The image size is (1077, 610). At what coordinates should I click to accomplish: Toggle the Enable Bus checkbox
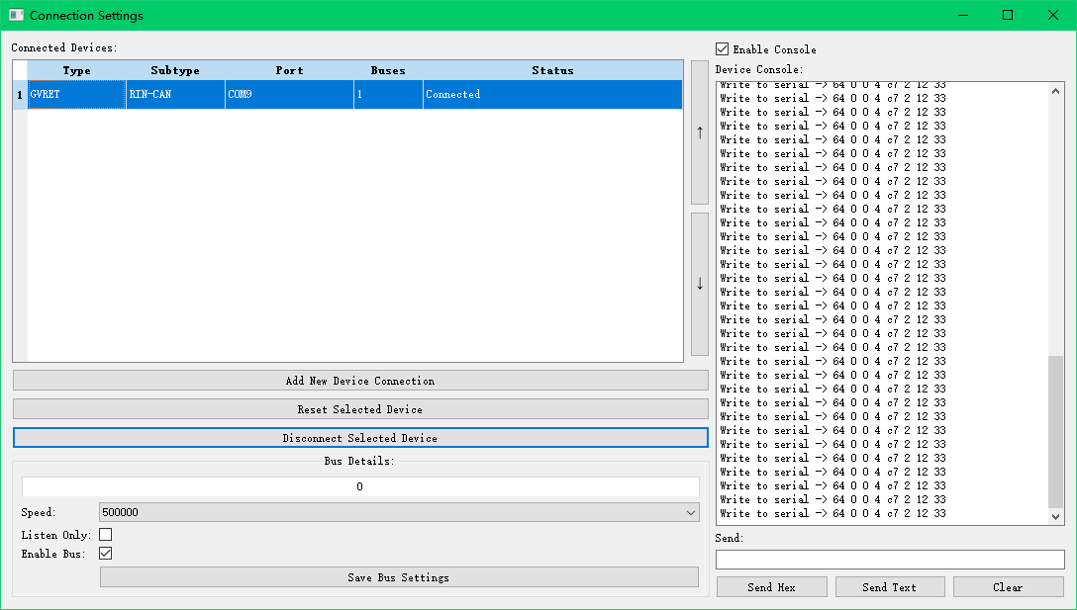tap(106, 554)
